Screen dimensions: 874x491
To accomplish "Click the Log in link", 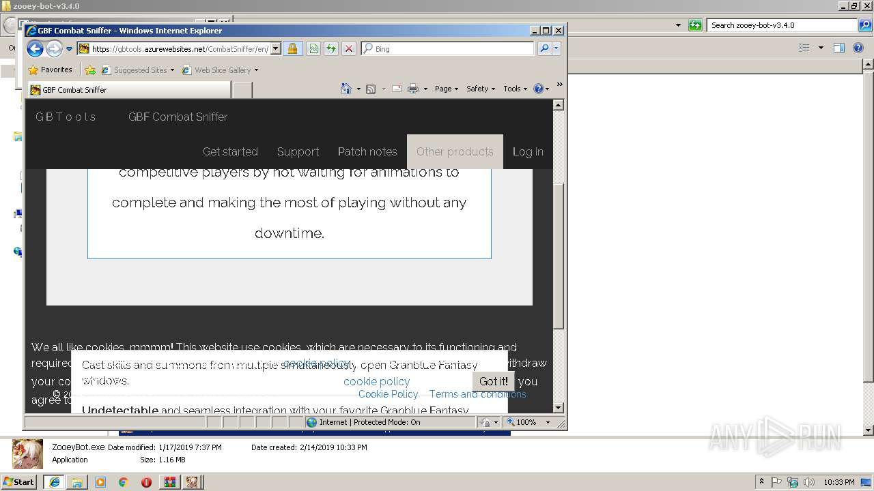I will (x=528, y=151).
